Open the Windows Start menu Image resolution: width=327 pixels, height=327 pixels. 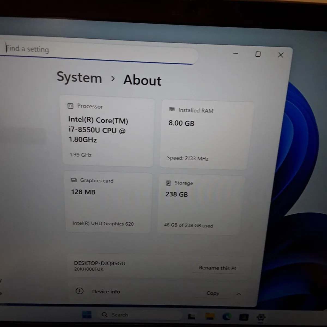[x=87, y=315]
